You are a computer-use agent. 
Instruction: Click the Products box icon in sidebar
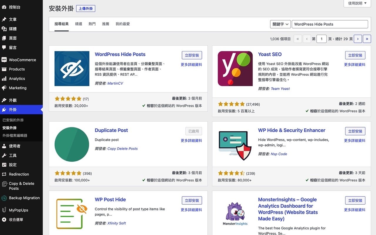click(x=4, y=69)
